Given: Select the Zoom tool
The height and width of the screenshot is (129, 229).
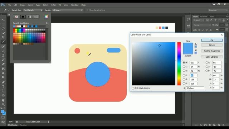Looking at the screenshot, I should (3, 105).
